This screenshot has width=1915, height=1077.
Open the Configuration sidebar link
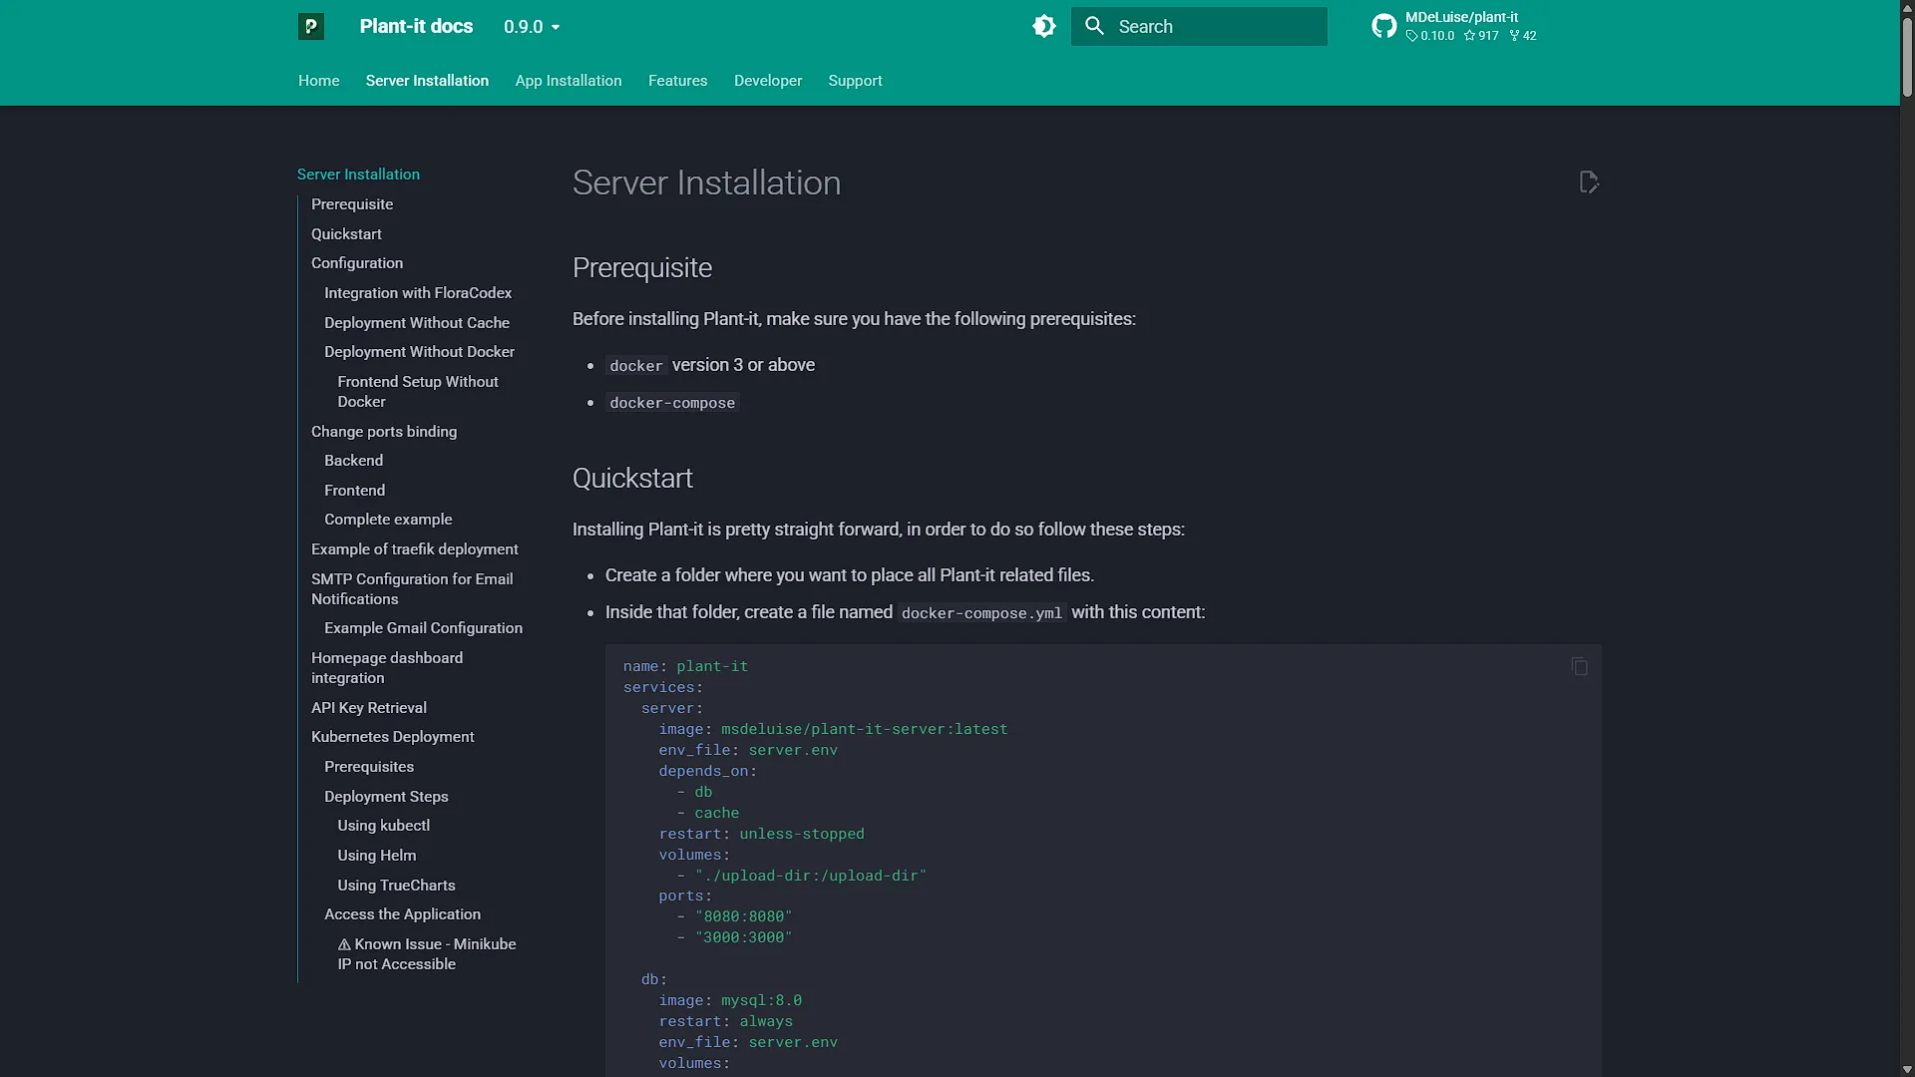[357, 263]
